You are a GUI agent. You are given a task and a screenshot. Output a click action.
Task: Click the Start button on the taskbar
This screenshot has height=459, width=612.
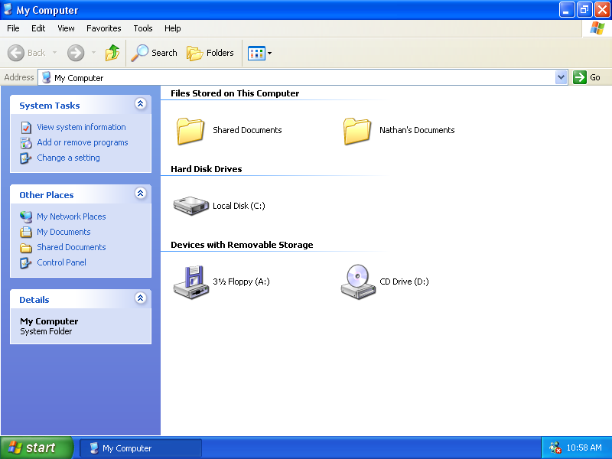tap(36, 448)
